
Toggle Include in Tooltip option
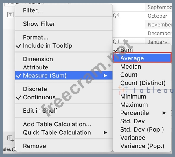[47, 46]
